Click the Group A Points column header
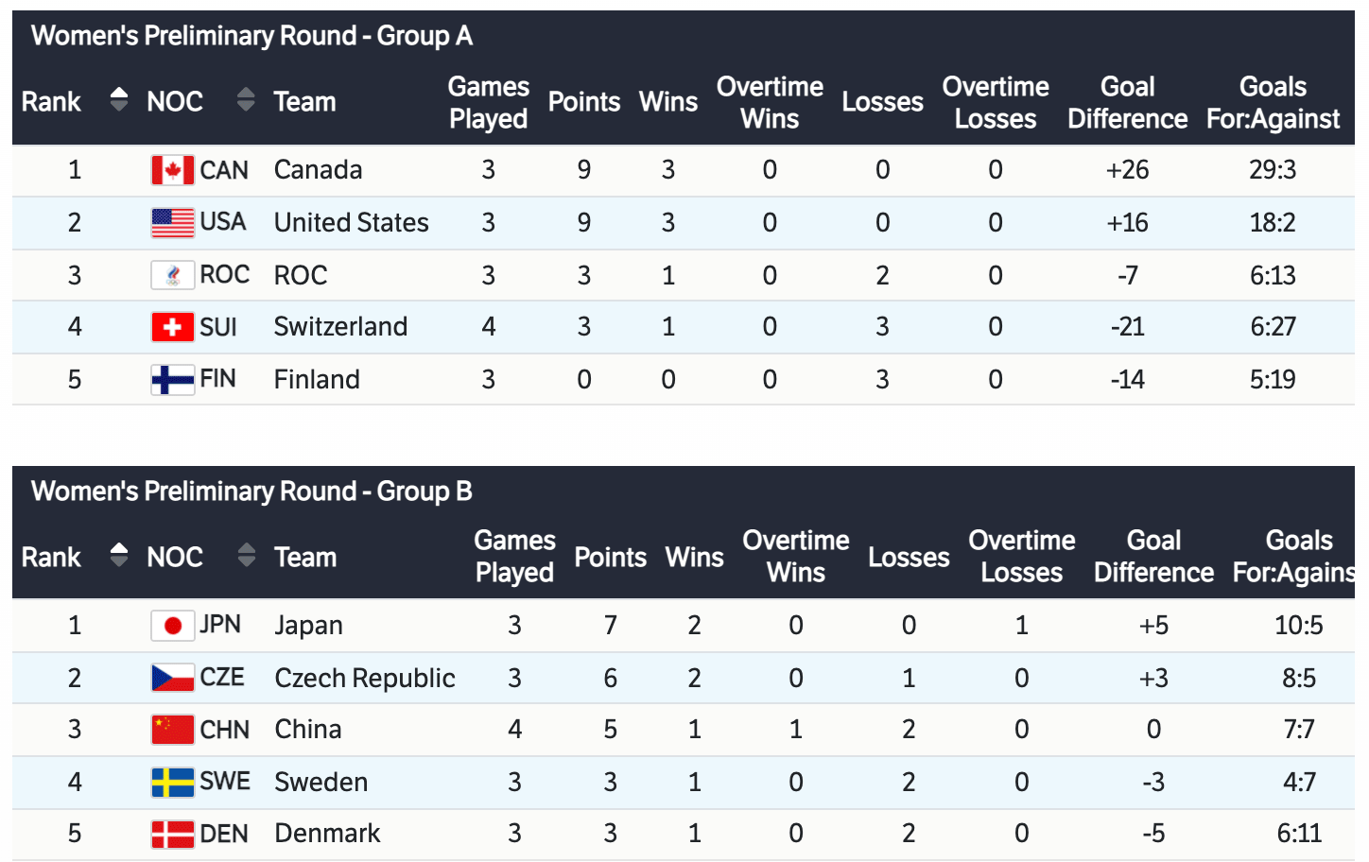The image size is (1369, 862). point(584,102)
